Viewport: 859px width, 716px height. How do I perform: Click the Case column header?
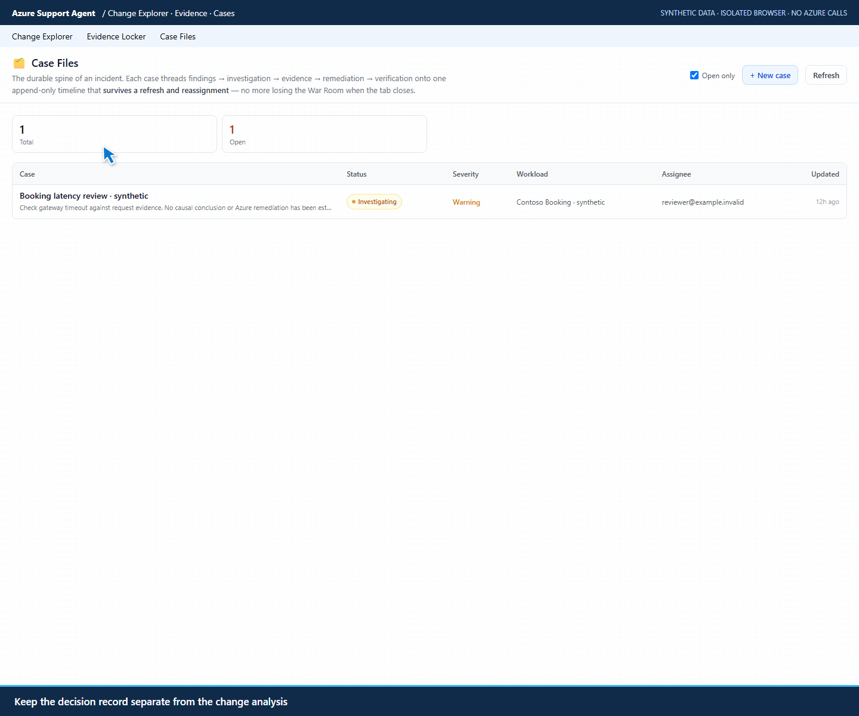coord(27,174)
